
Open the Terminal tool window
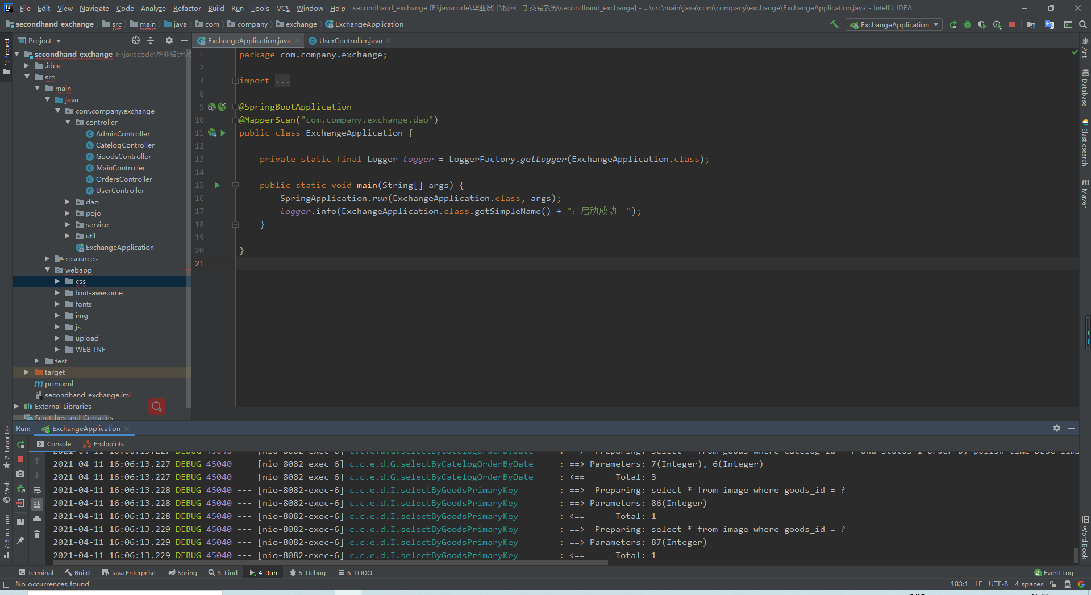36,572
